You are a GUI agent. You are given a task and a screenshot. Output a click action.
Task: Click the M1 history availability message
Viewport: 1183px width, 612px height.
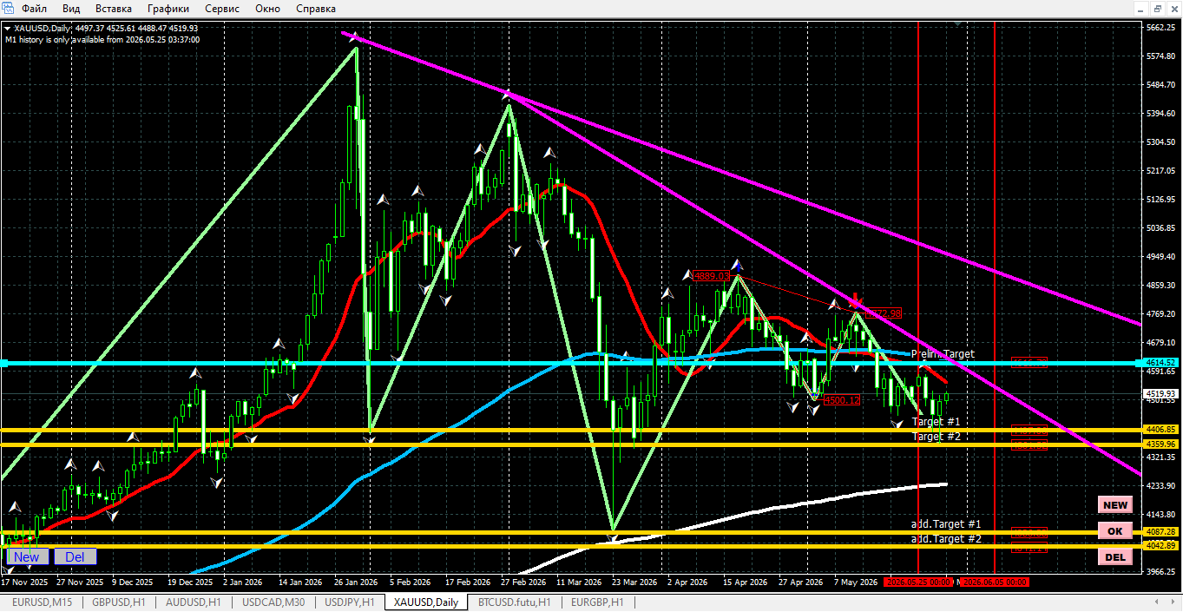pyautogui.click(x=102, y=40)
